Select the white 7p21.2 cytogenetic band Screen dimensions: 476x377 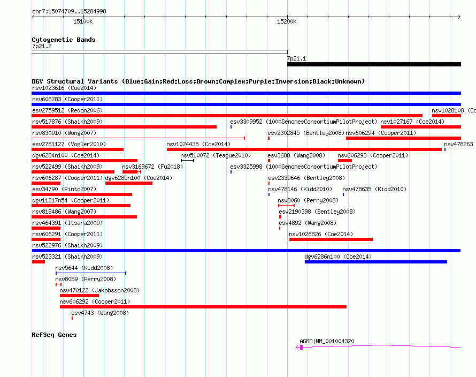[159, 52]
